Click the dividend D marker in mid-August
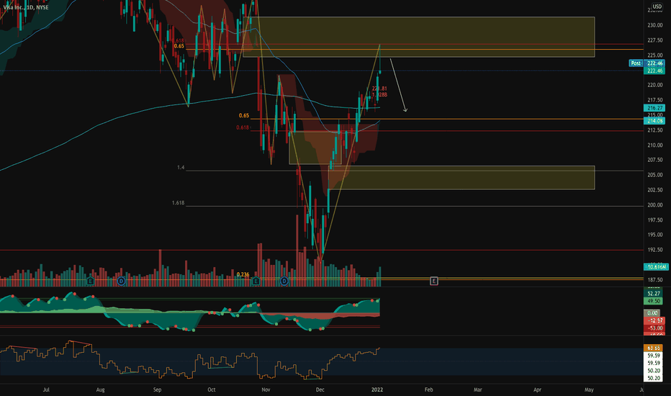This screenshot has height=396, width=671. pos(121,282)
